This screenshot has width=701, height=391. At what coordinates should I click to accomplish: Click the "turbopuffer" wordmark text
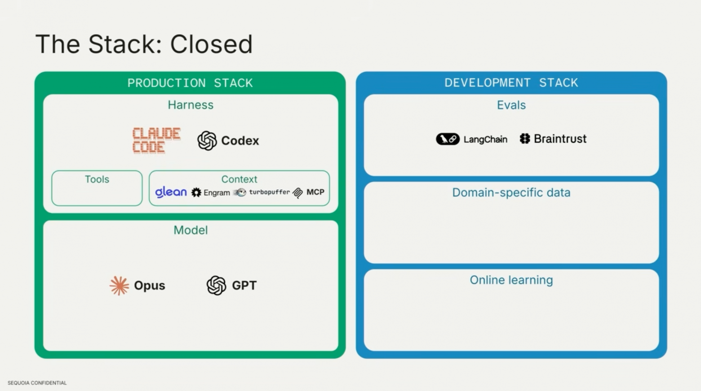(270, 192)
